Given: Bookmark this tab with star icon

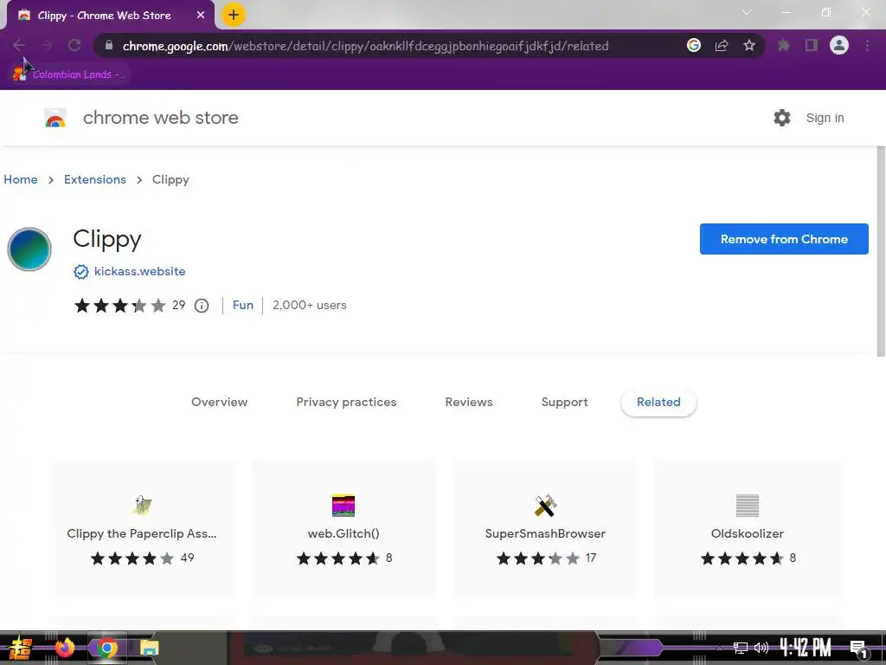Looking at the screenshot, I should 749,45.
